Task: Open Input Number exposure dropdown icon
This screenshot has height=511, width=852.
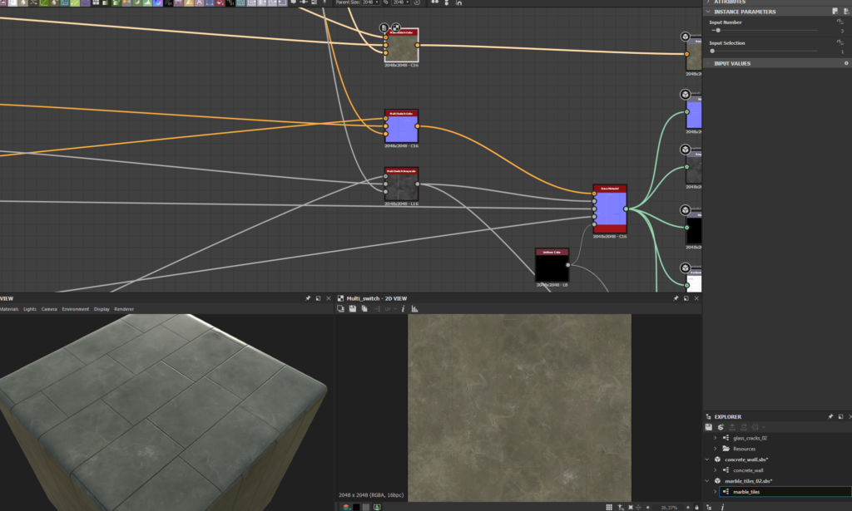Action: pyautogui.click(x=840, y=22)
